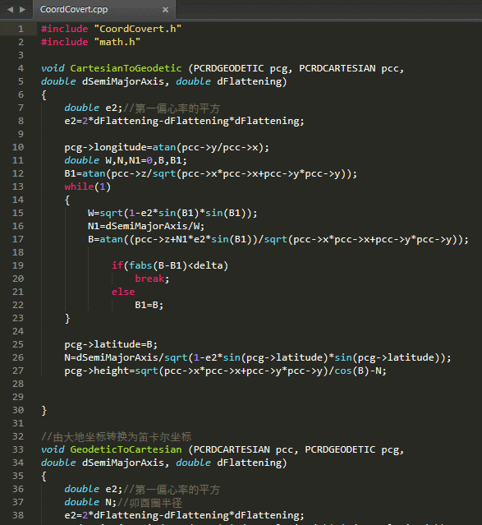Click dFlattening parameter on line 5
Image resolution: width=482 pixels, height=525 pixels.
point(249,81)
